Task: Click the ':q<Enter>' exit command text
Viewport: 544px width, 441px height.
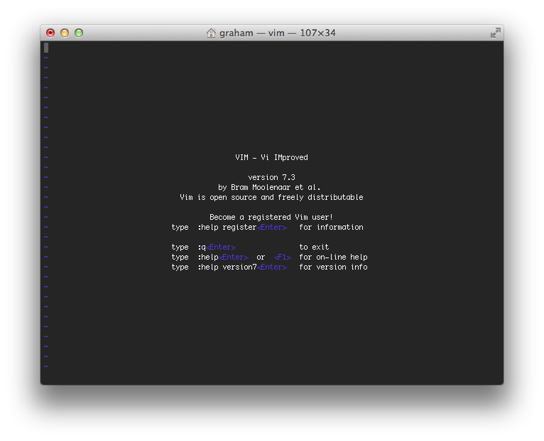Action: pos(217,247)
